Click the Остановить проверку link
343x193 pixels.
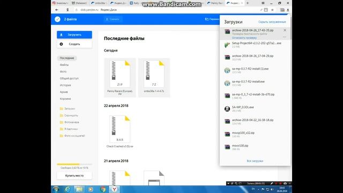[x=244, y=38]
